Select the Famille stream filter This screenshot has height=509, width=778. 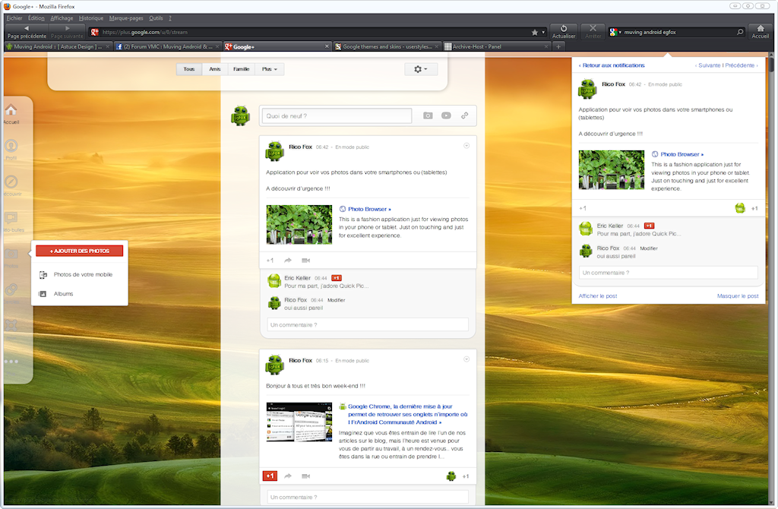241,69
